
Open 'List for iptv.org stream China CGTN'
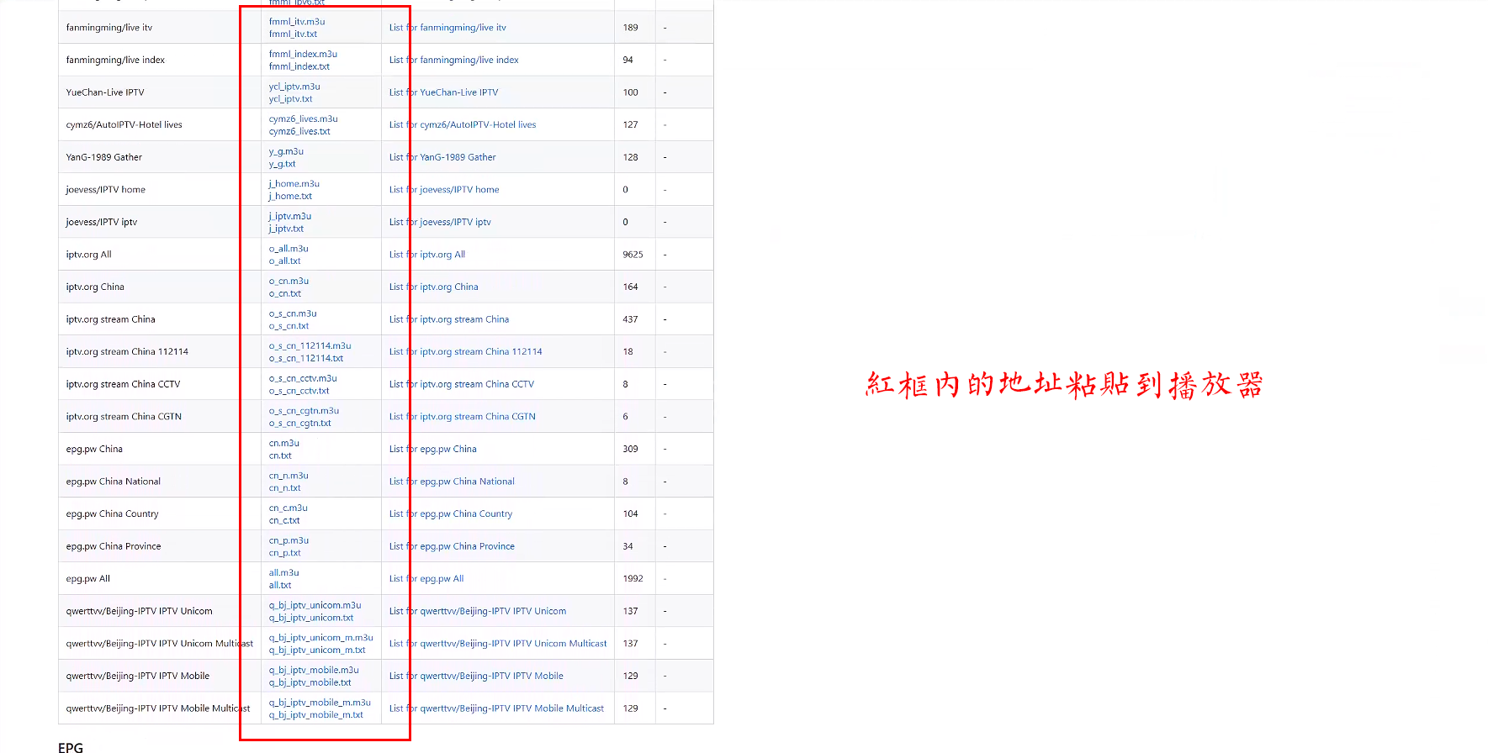click(x=462, y=417)
